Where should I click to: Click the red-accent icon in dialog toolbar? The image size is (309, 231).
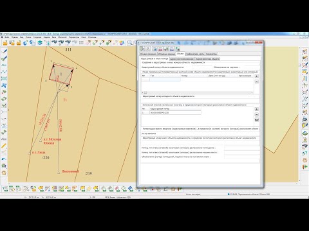(x=160, y=49)
